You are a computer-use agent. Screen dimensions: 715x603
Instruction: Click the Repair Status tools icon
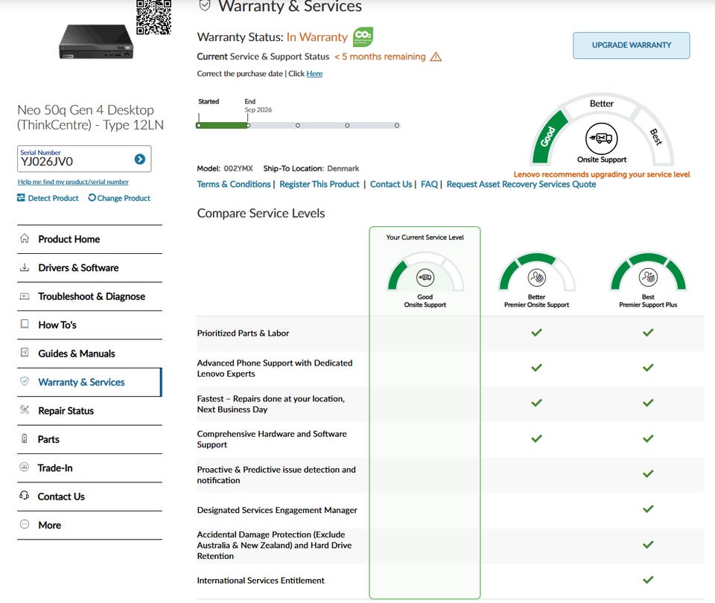25,409
